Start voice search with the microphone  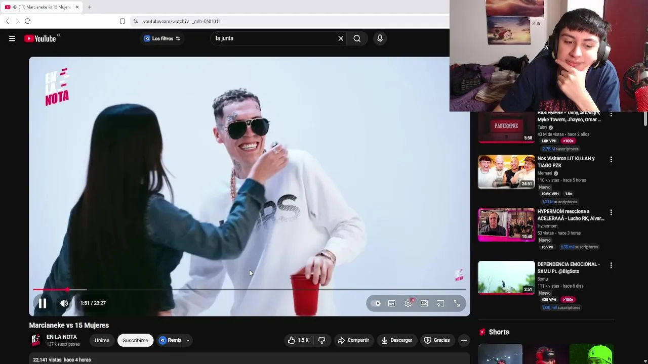coord(380,38)
